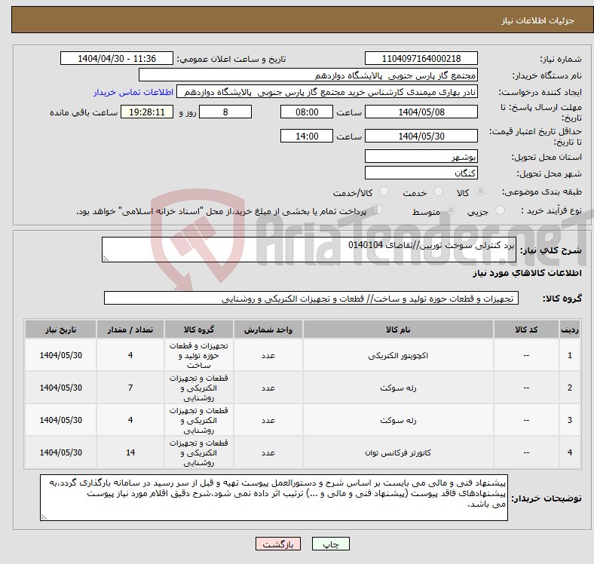
Task: Click the request creator field نادر بهاری میمندی
Action: [x=327, y=92]
